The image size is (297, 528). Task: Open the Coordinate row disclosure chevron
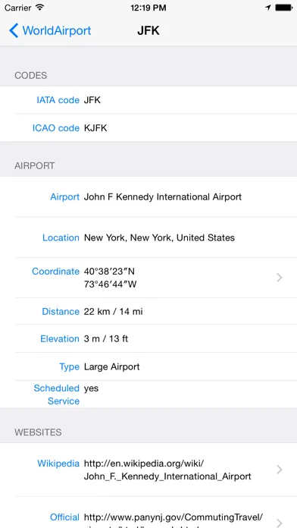279,278
